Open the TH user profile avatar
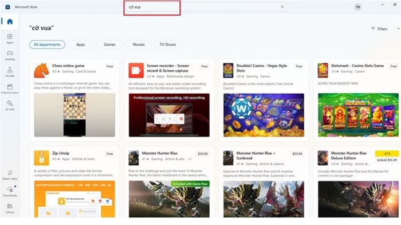The image size is (401, 225). 358,7
